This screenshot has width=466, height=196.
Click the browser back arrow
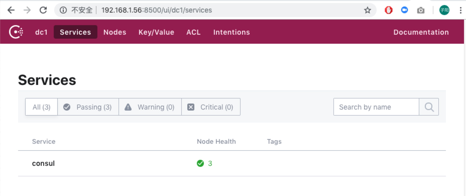point(11,10)
